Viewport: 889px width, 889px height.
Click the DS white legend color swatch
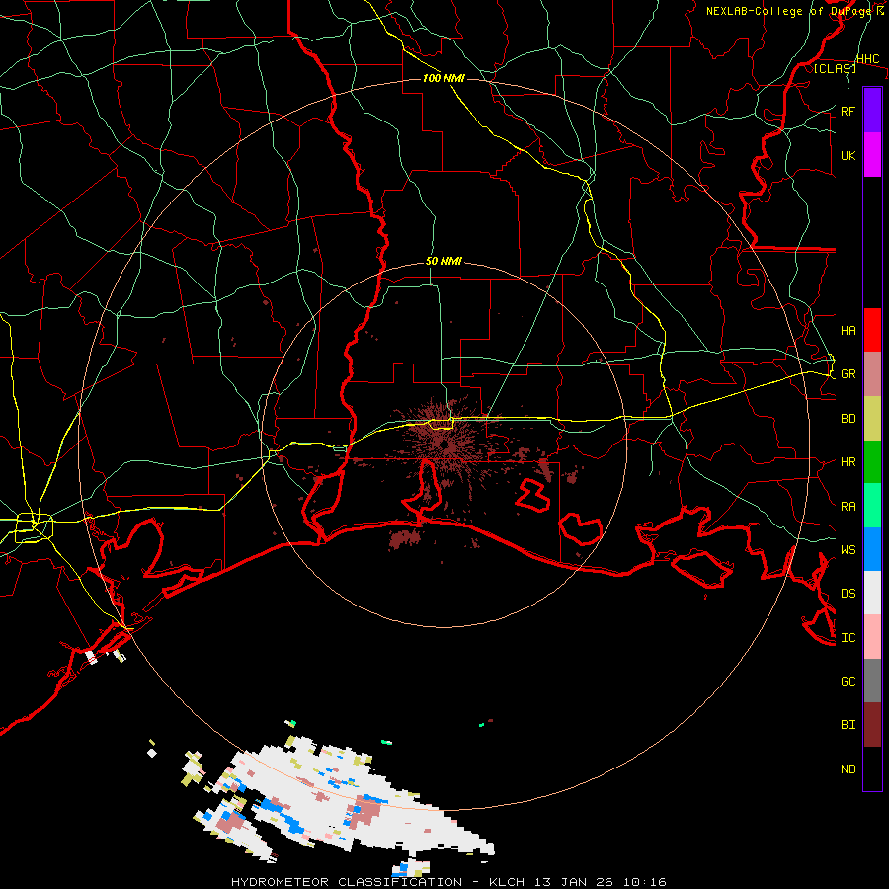[x=872, y=593]
